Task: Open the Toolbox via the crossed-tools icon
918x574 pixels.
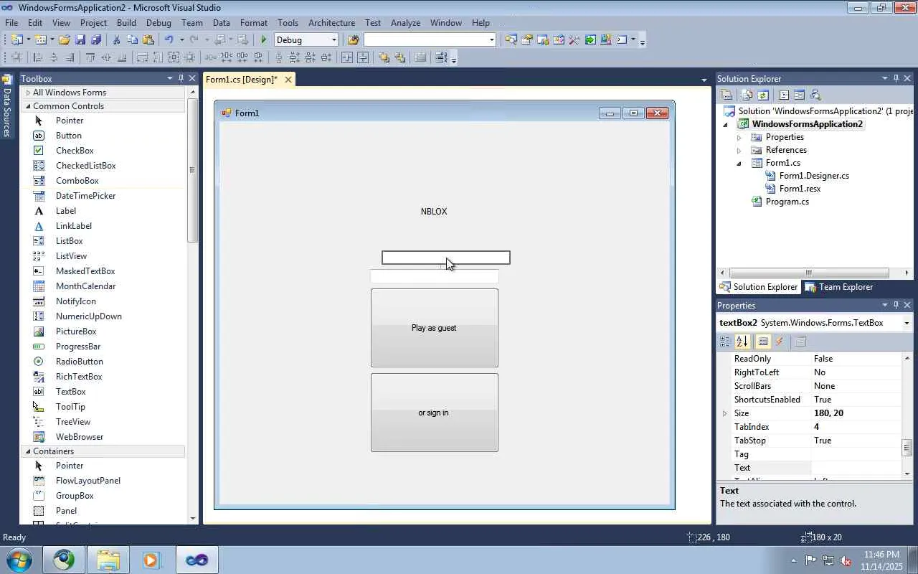Action: pos(574,40)
